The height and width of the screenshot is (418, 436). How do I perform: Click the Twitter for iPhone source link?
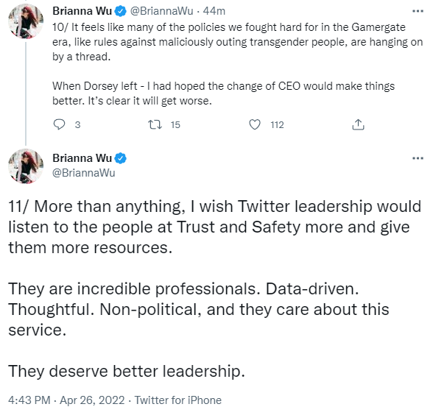(178, 400)
